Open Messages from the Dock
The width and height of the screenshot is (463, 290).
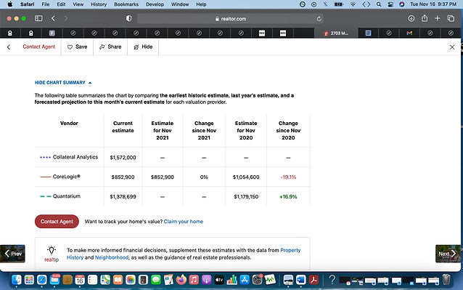[155, 279]
